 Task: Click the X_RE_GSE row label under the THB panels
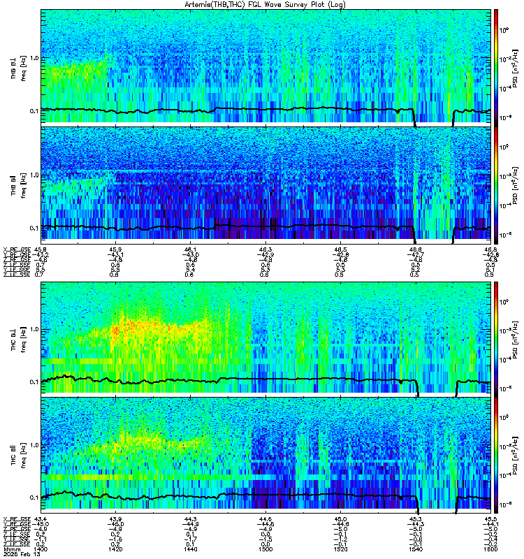point(17,249)
